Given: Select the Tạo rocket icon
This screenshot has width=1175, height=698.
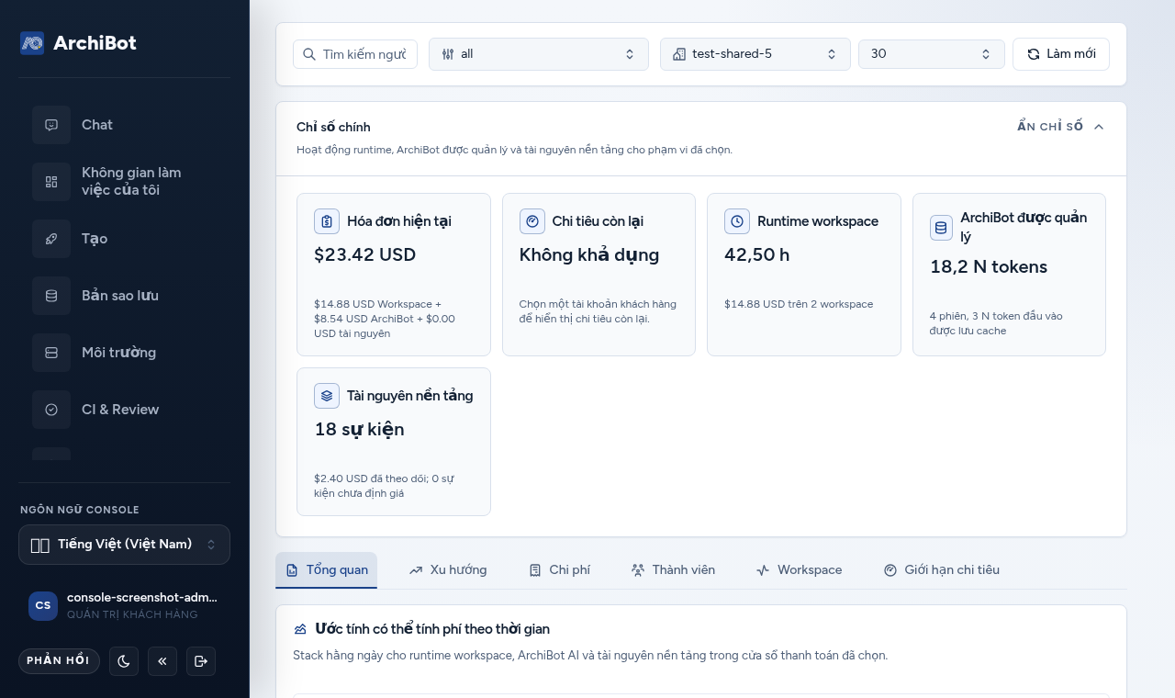Looking at the screenshot, I should 51,239.
